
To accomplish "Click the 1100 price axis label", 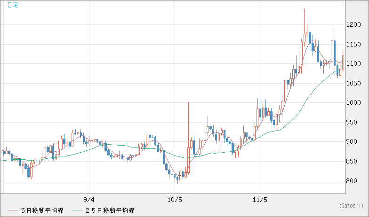I will 354,64.
